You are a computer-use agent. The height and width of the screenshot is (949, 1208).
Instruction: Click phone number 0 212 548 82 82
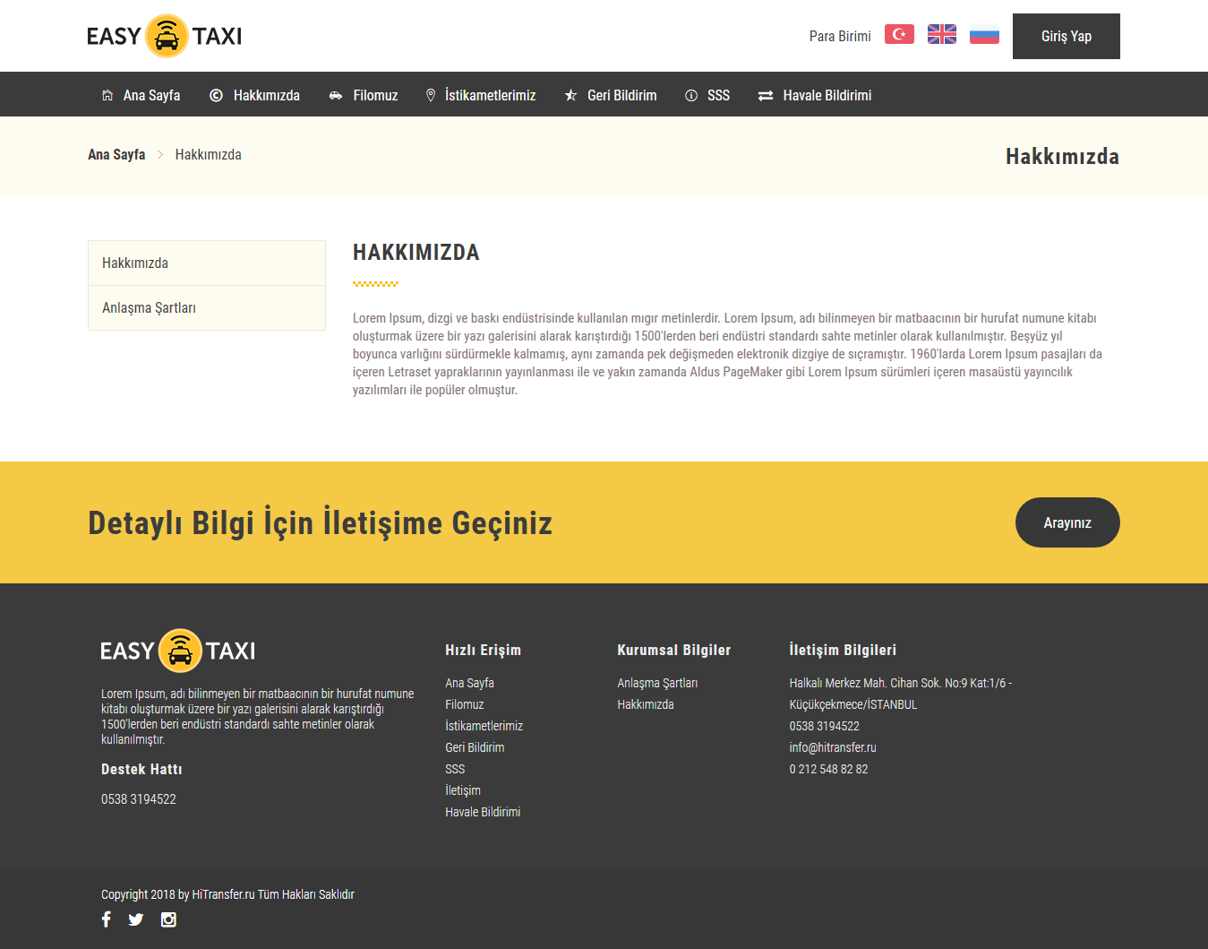pos(828,769)
